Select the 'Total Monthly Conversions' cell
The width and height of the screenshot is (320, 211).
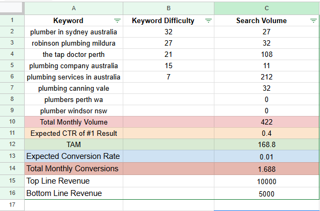click(73, 169)
